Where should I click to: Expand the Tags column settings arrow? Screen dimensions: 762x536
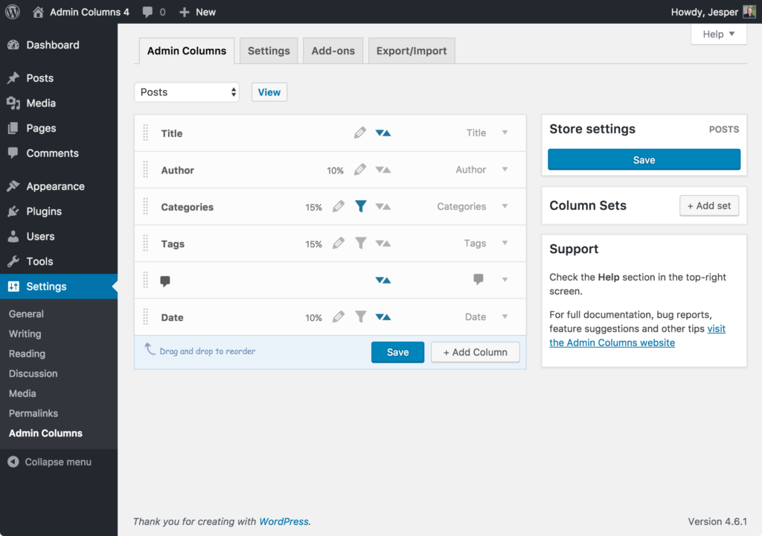[505, 243]
